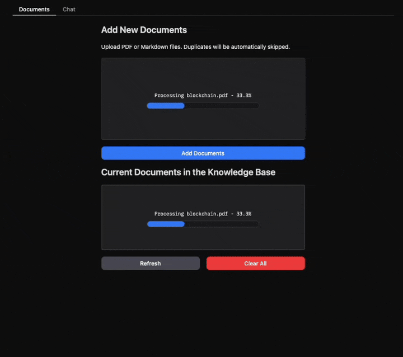Click Current Documents in the Knowledge Base heading
Image resolution: width=403 pixels, height=357 pixels.
click(x=188, y=172)
